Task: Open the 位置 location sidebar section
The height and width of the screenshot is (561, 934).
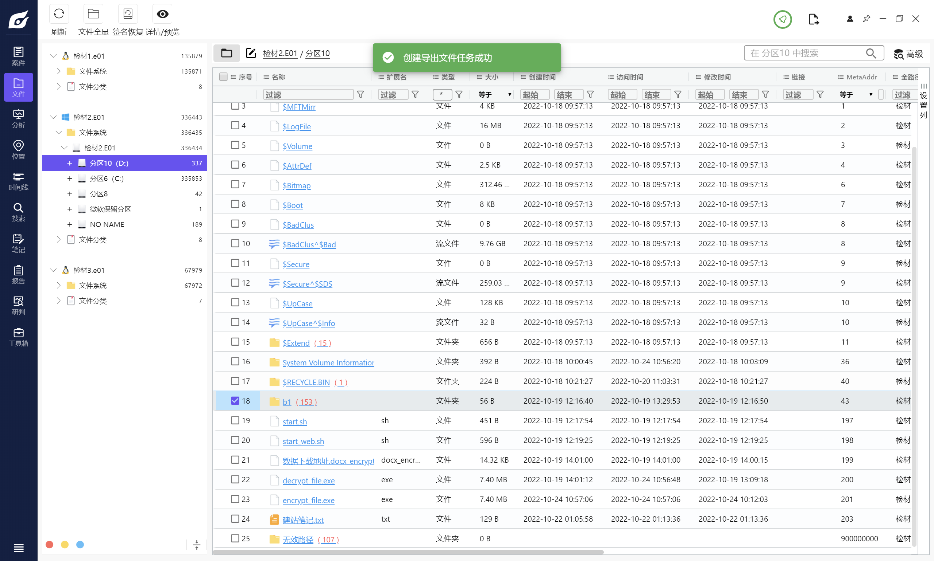Action: 19,150
